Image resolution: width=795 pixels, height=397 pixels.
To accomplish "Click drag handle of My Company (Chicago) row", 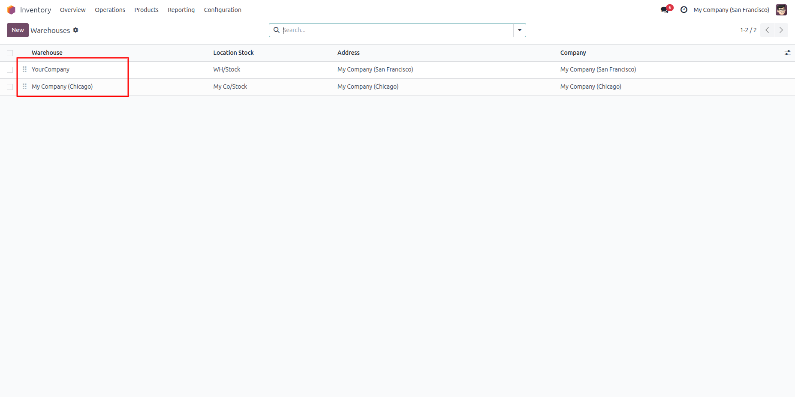I will pos(24,87).
